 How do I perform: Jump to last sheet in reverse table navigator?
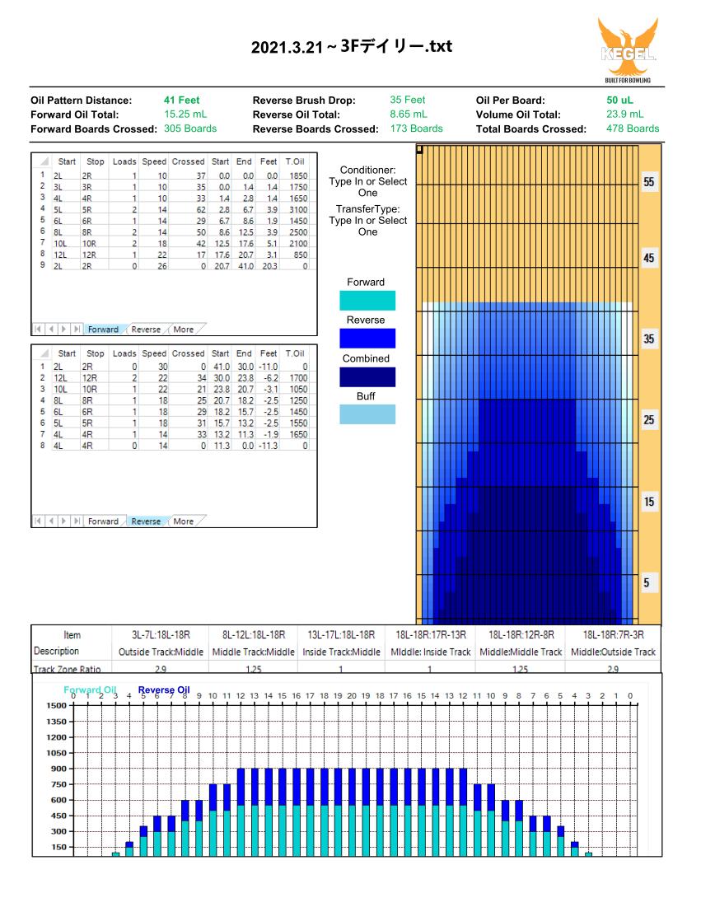click(x=77, y=521)
